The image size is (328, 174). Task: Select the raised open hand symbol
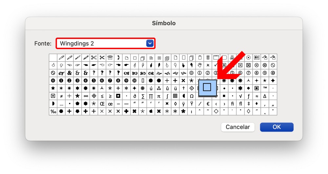pyautogui.click(x=199, y=65)
